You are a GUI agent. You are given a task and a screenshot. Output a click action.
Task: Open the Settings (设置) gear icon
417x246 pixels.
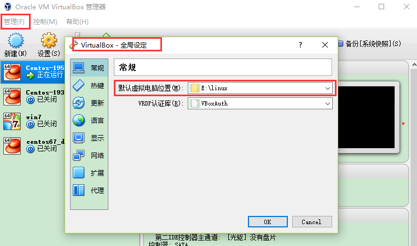[49, 40]
